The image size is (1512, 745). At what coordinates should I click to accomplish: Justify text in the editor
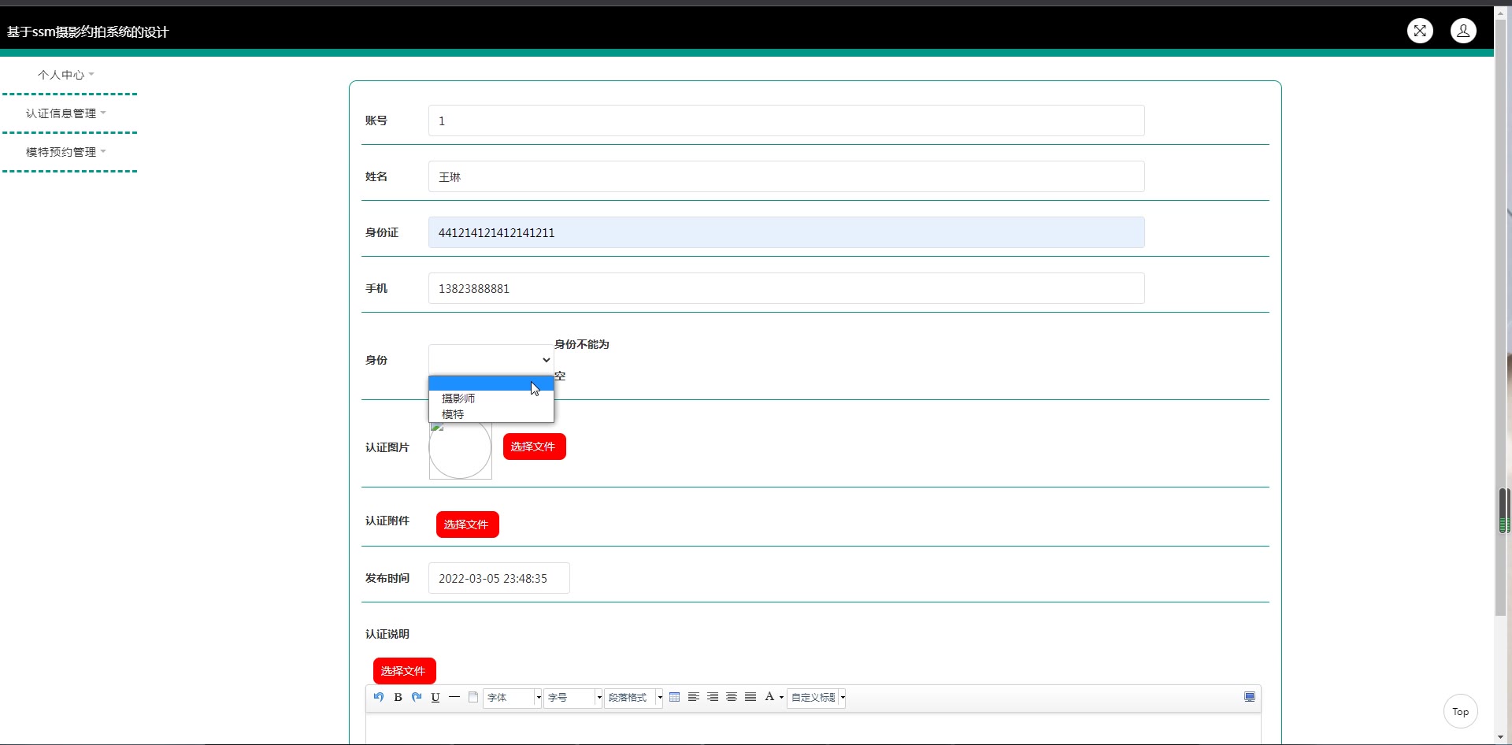pyautogui.click(x=750, y=697)
